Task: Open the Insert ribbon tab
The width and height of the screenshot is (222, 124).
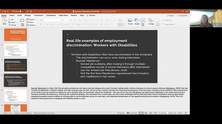Action: pyautogui.click(x=12, y=15)
